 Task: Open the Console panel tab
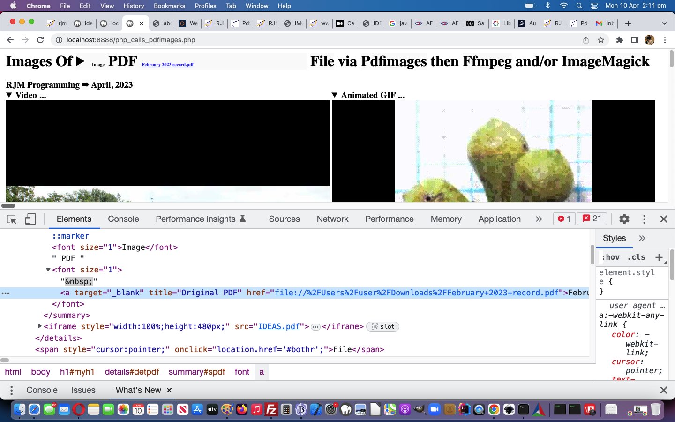click(x=123, y=219)
